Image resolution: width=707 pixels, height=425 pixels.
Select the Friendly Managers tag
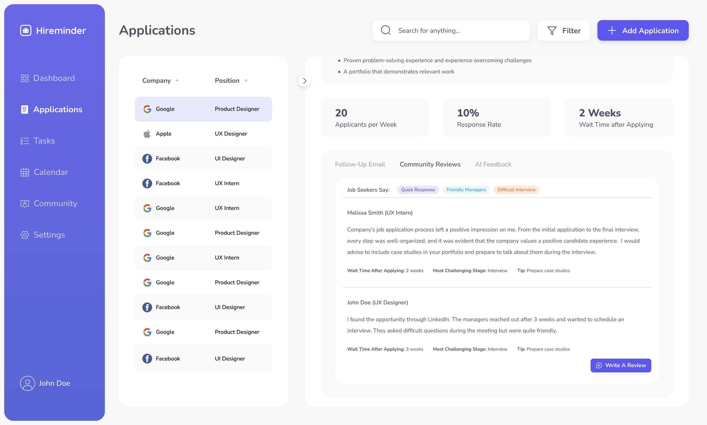[466, 189]
